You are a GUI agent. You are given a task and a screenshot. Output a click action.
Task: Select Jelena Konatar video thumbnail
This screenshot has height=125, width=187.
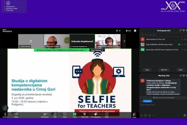(31, 41)
